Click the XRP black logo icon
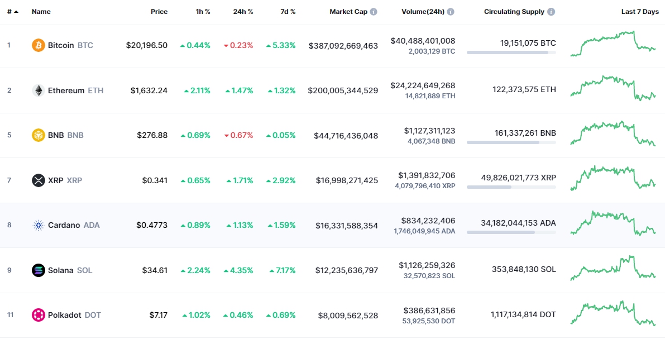 click(38, 180)
